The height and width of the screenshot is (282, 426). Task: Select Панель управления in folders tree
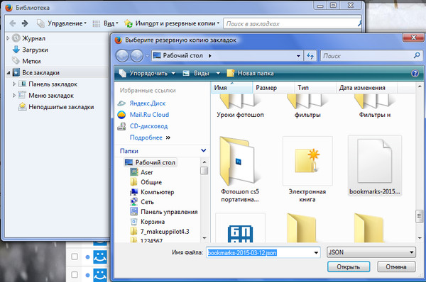pos(169,212)
